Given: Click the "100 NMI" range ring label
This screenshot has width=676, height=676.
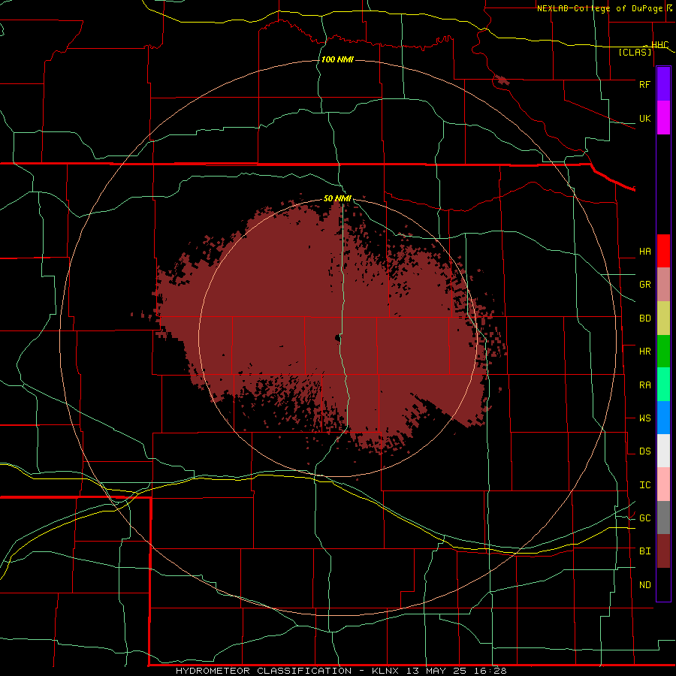Looking at the screenshot, I should (x=337, y=59).
